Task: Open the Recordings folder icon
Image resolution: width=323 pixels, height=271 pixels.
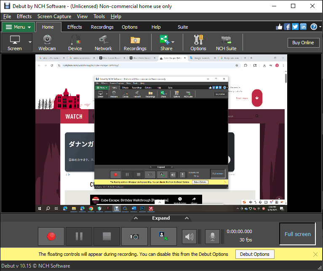Action: (x=135, y=43)
